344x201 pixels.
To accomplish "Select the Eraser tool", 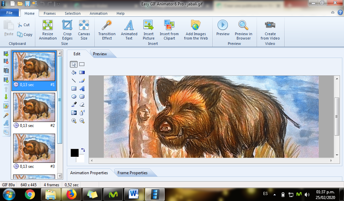I will pyautogui.click(x=82, y=105).
